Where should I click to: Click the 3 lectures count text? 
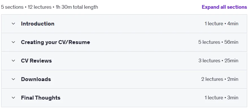[x=209, y=61]
